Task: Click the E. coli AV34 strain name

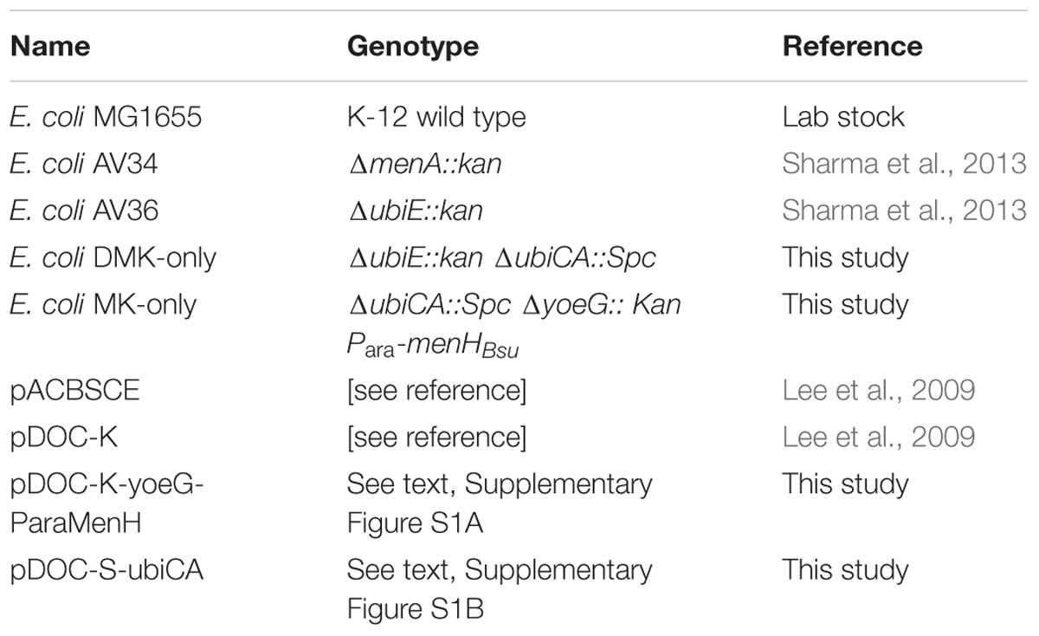Action: click(84, 163)
